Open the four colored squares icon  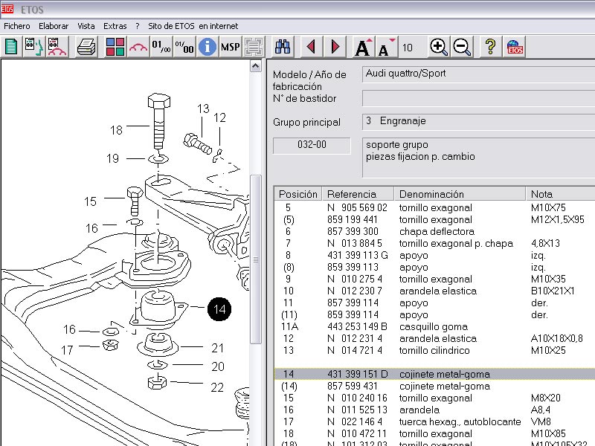pyautogui.click(x=115, y=47)
